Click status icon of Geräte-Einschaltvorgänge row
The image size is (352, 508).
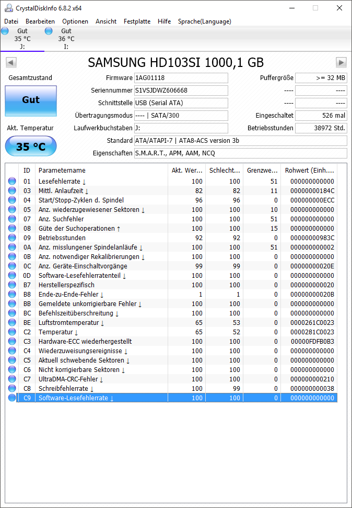click(x=12, y=266)
